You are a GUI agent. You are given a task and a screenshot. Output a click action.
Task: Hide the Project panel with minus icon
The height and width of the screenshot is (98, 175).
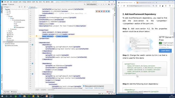(x=27, y=7)
